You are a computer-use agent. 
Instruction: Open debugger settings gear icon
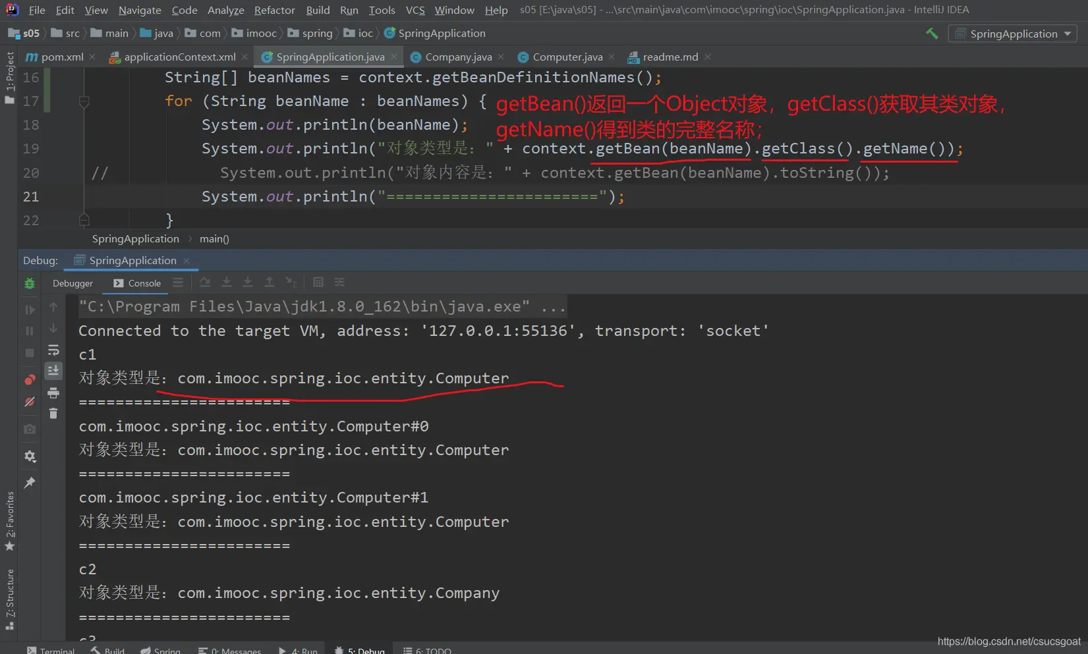pos(30,456)
